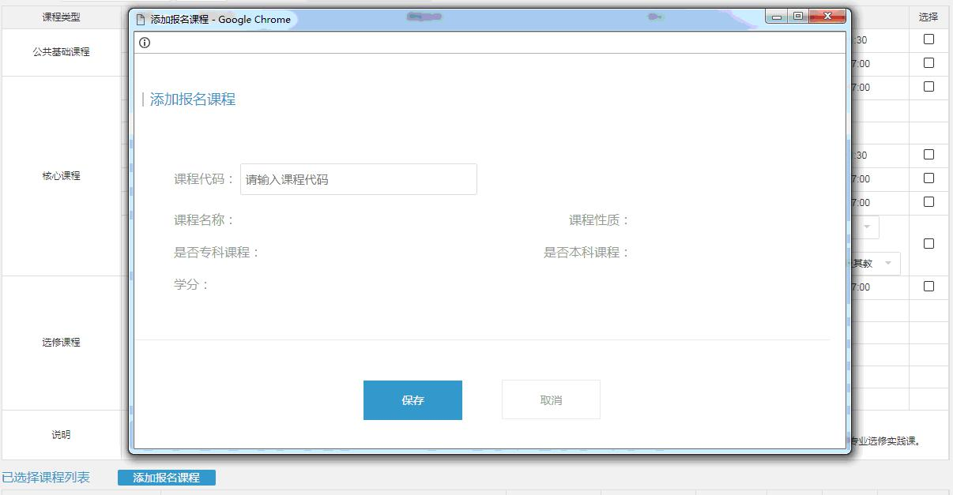Check the second checkbox in 选择 column
This screenshot has height=495, width=953.
tap(929, 63)
